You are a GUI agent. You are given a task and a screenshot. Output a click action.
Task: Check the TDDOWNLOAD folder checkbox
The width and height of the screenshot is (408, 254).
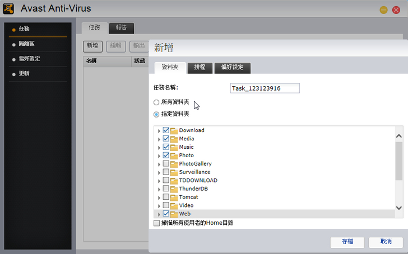click(x=166, y=180)
